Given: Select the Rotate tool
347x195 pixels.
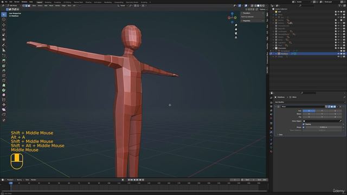Looking at the screenshot, I should (x=4, y=30).
